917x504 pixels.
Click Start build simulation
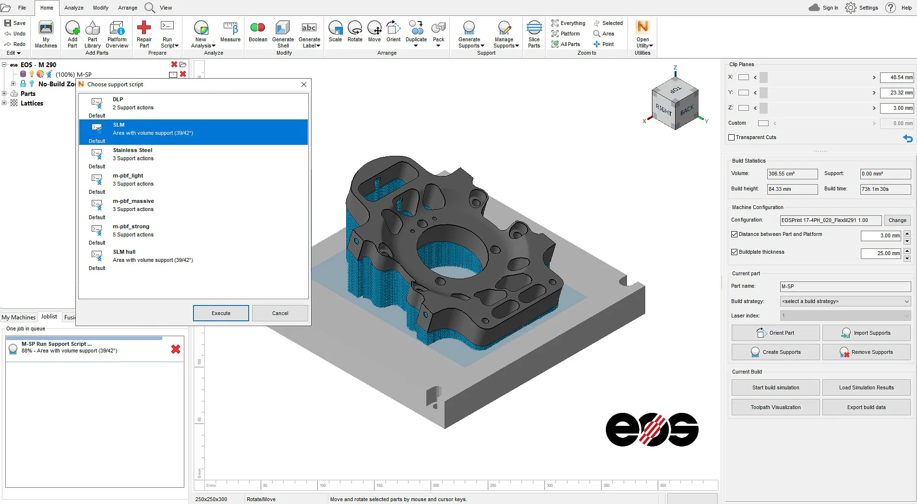point(774,387)
